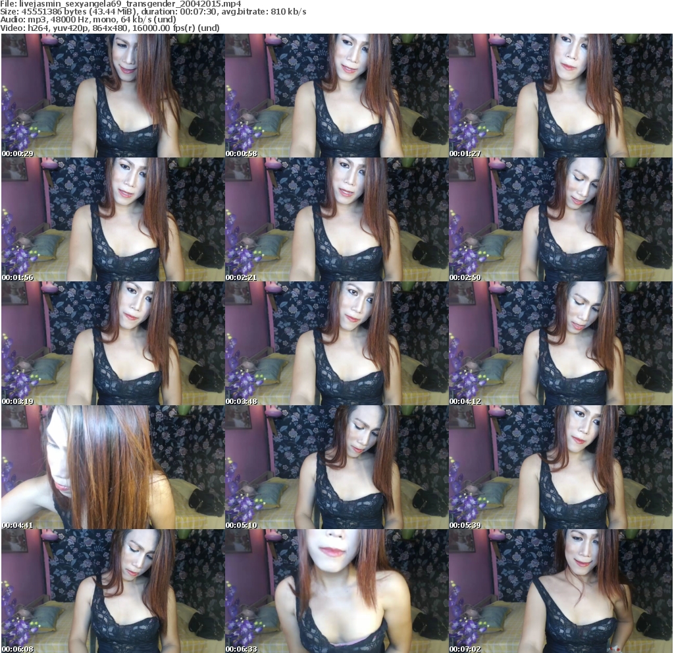Pick the 00:03:48 contact sheet frame
674x653 pixels.
pyautogui.click(x=336, y=343)
